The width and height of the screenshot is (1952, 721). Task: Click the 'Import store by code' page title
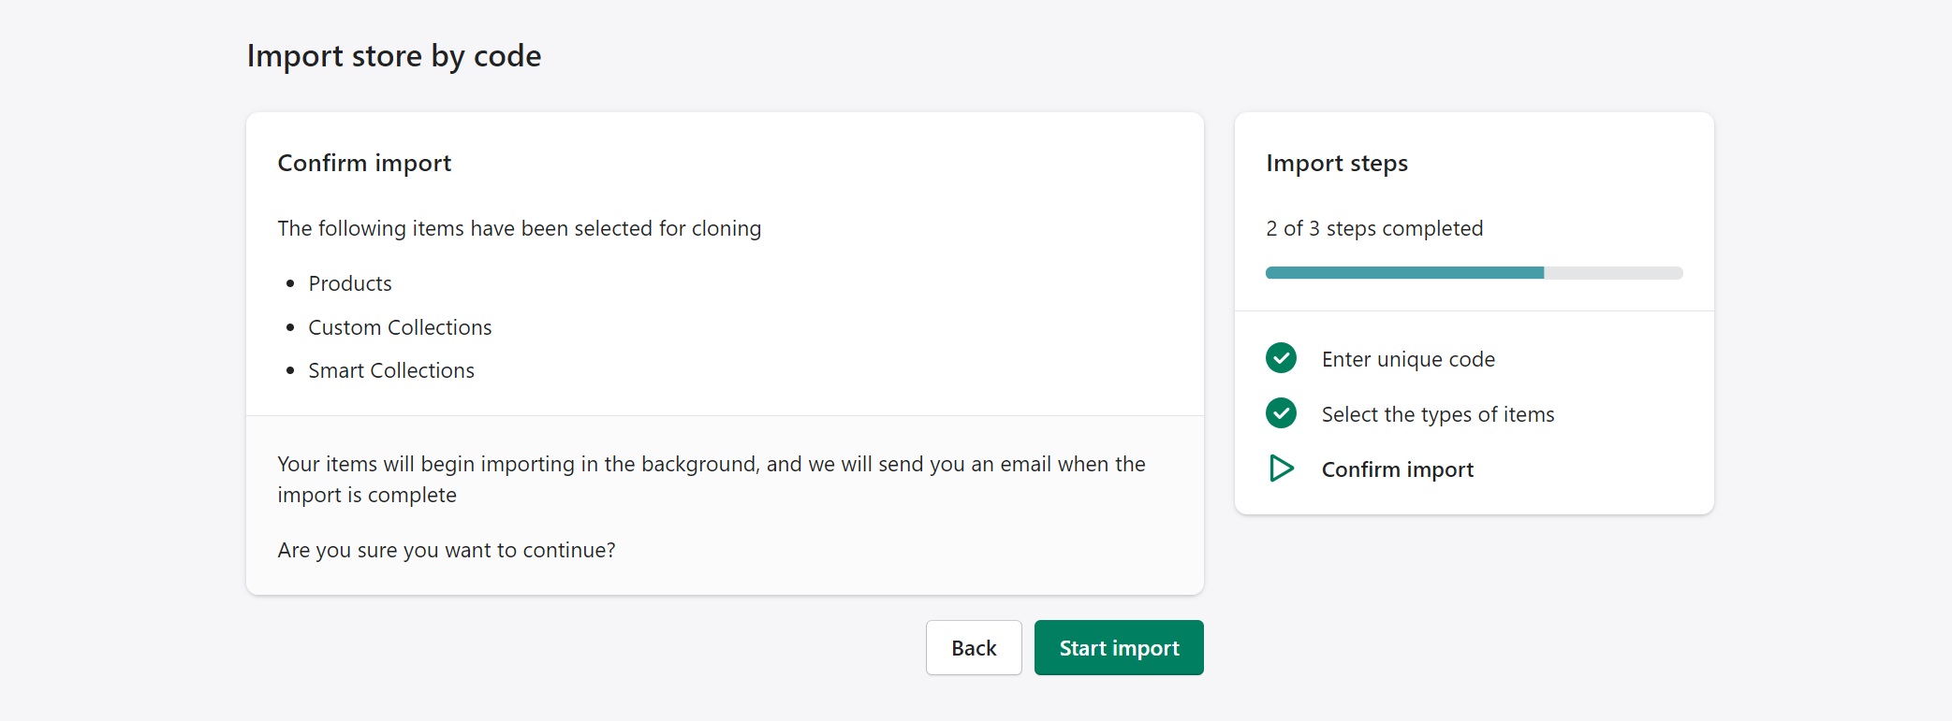click(x=394, y=56)
